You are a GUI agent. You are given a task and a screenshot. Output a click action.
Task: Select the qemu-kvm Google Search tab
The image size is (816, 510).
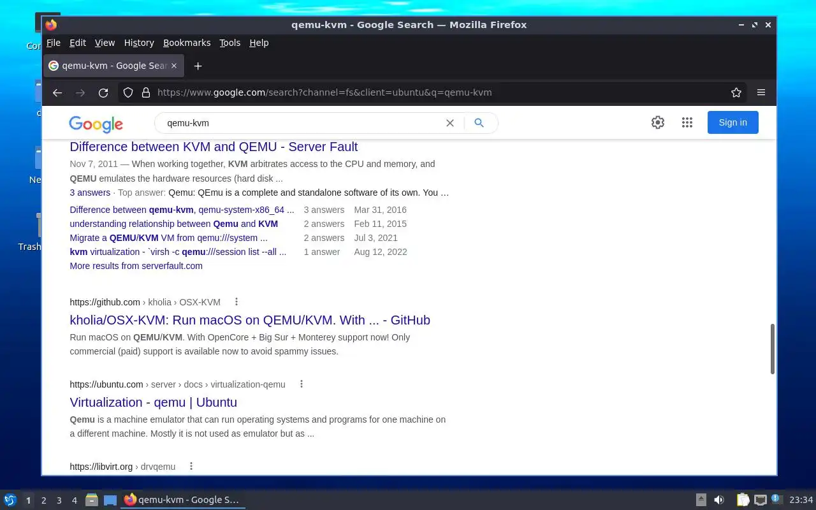tap(113, 66)
